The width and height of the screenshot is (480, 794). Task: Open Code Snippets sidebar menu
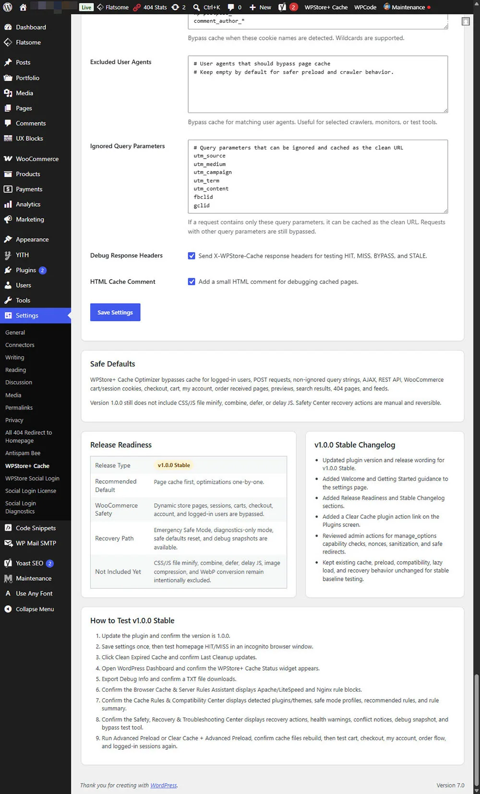pyautogui.click(x=36, y=528)
